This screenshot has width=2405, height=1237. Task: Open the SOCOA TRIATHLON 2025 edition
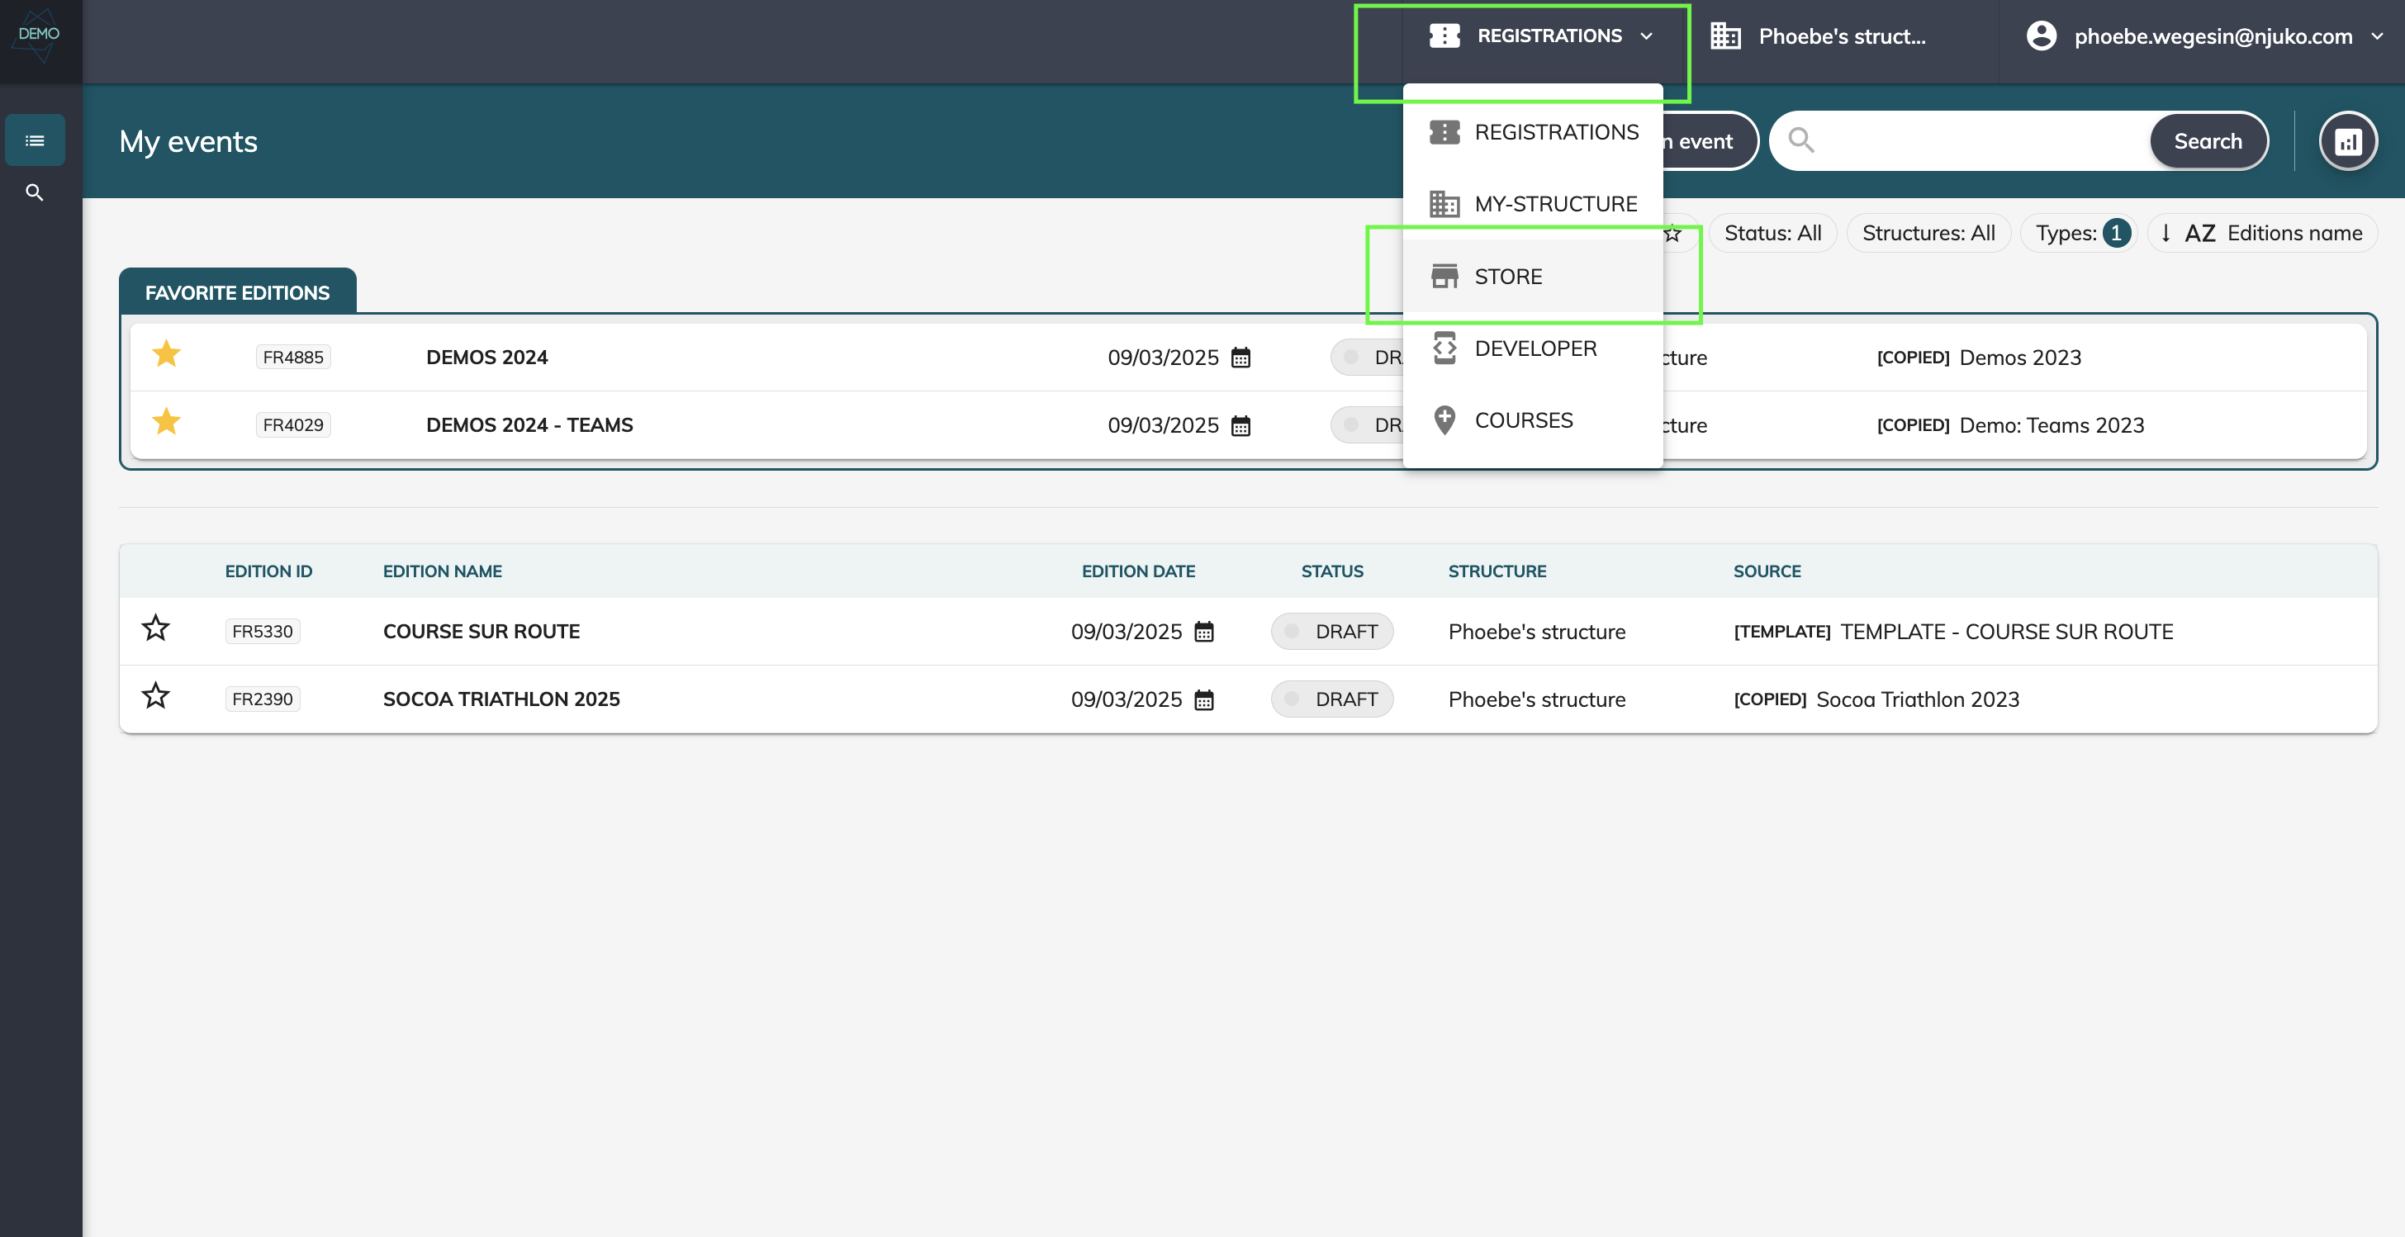501,700
